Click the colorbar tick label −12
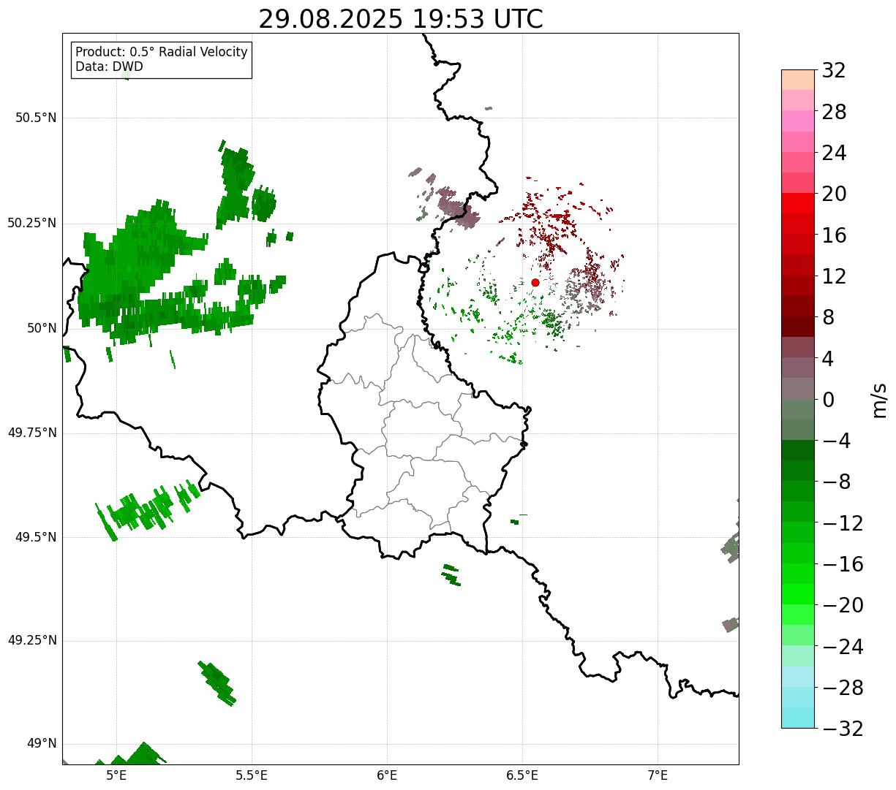Viewport: 896px width, 790px height. (843, 523)
